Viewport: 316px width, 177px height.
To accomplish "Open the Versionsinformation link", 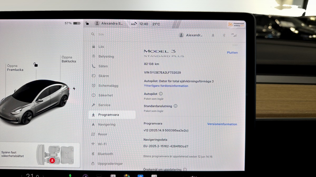I will [x=222, y=124].
